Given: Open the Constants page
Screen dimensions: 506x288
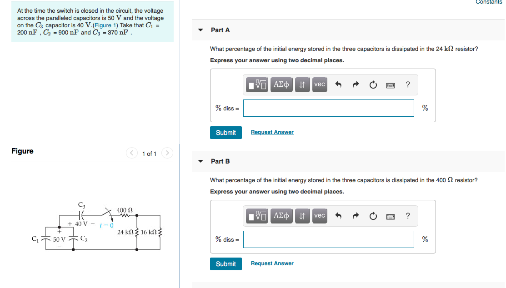Looking at the screenshot, I should pyautogui.click(x=489, y=2).
